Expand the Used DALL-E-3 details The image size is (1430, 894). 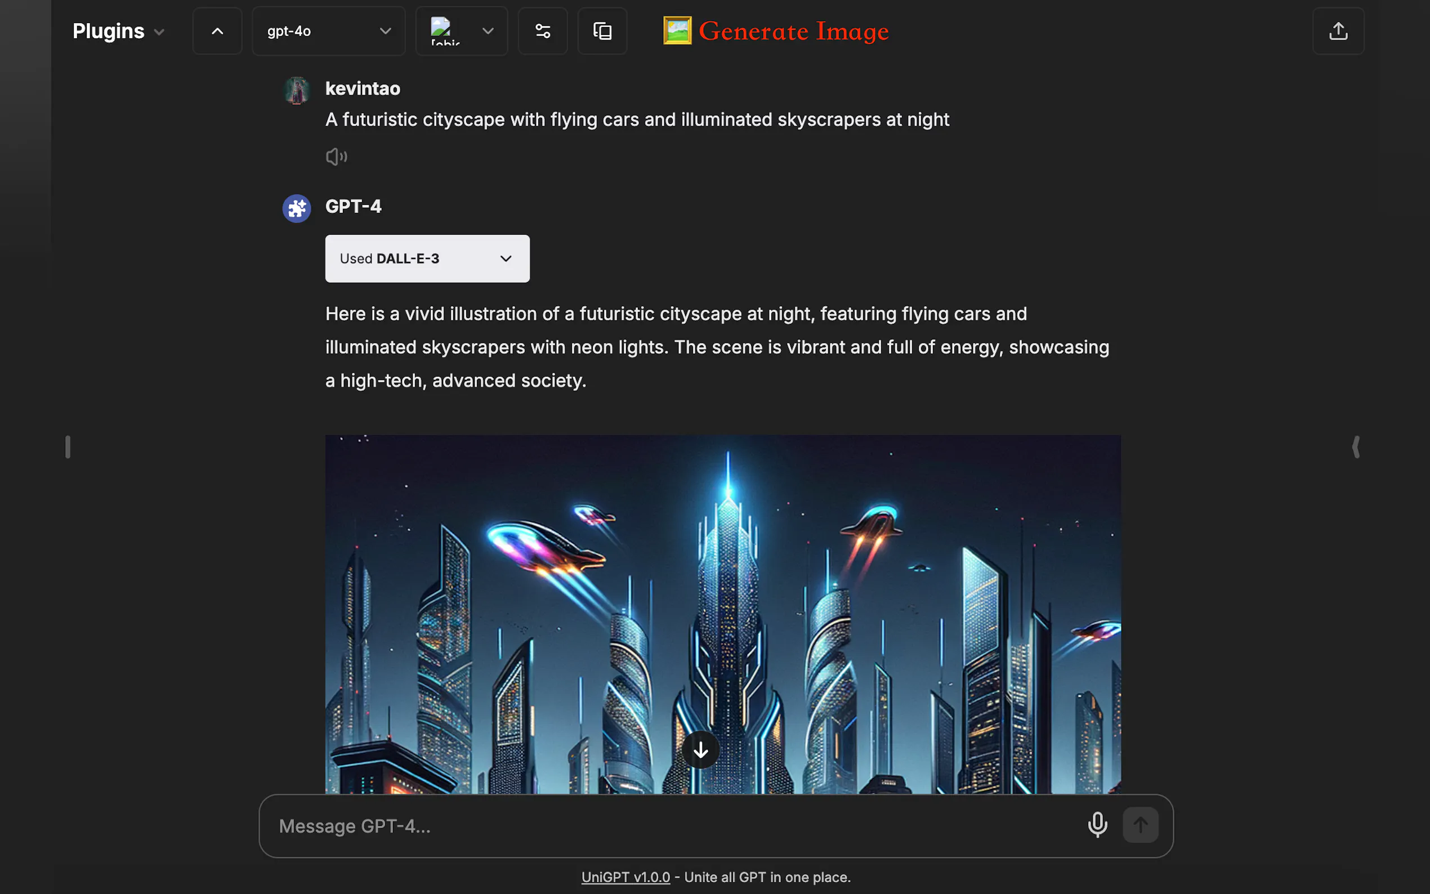[x=427, y=258]
